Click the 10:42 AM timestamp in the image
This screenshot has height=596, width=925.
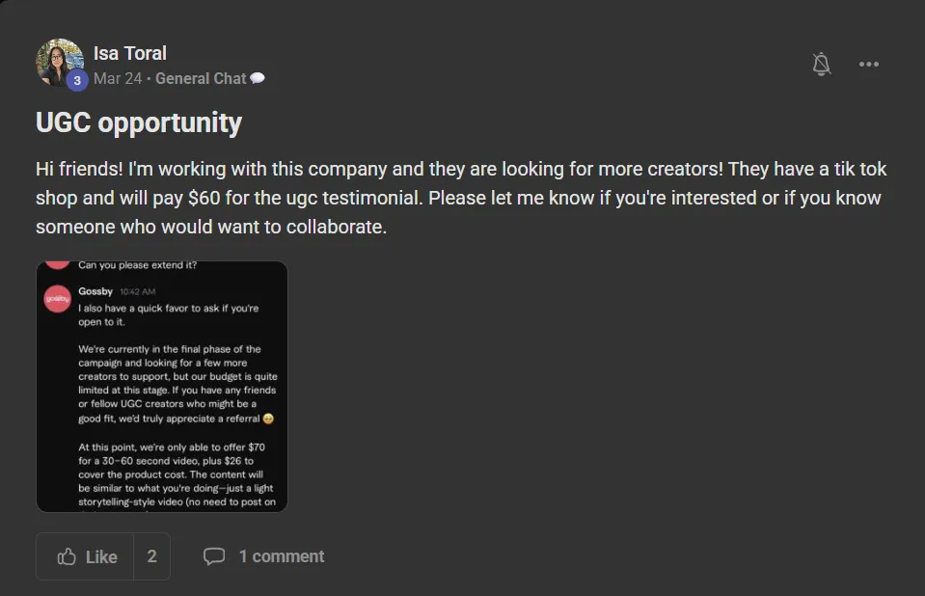coord(138,291)
